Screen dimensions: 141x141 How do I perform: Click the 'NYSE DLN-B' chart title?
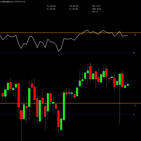point(20,2)
